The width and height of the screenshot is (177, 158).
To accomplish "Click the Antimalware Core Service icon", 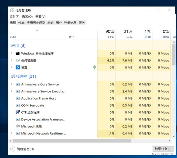I will (18, 84).
